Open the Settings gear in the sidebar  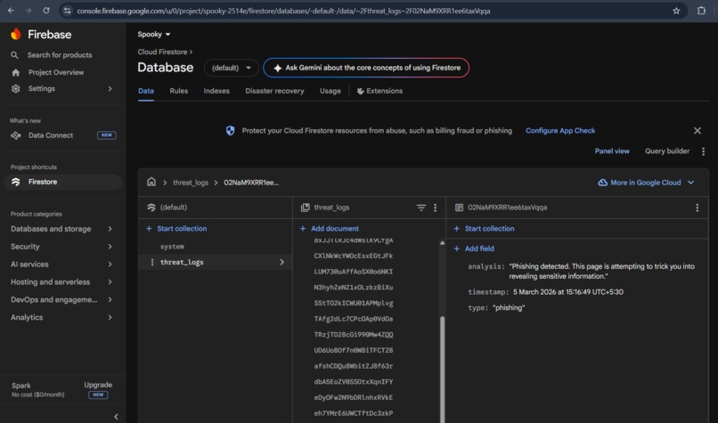pos(15,89)
